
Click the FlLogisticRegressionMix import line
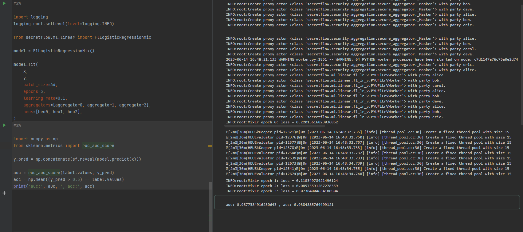pos(82,37)
